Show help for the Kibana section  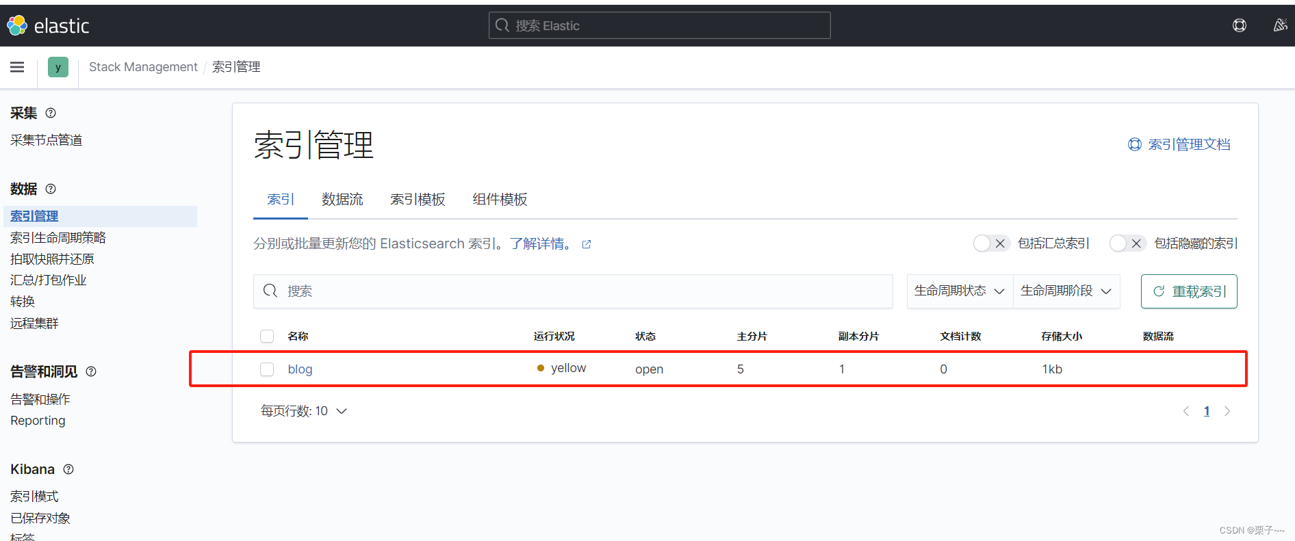68,469
